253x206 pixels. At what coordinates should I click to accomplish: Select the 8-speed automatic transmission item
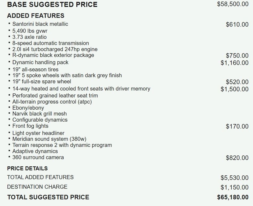50,43
